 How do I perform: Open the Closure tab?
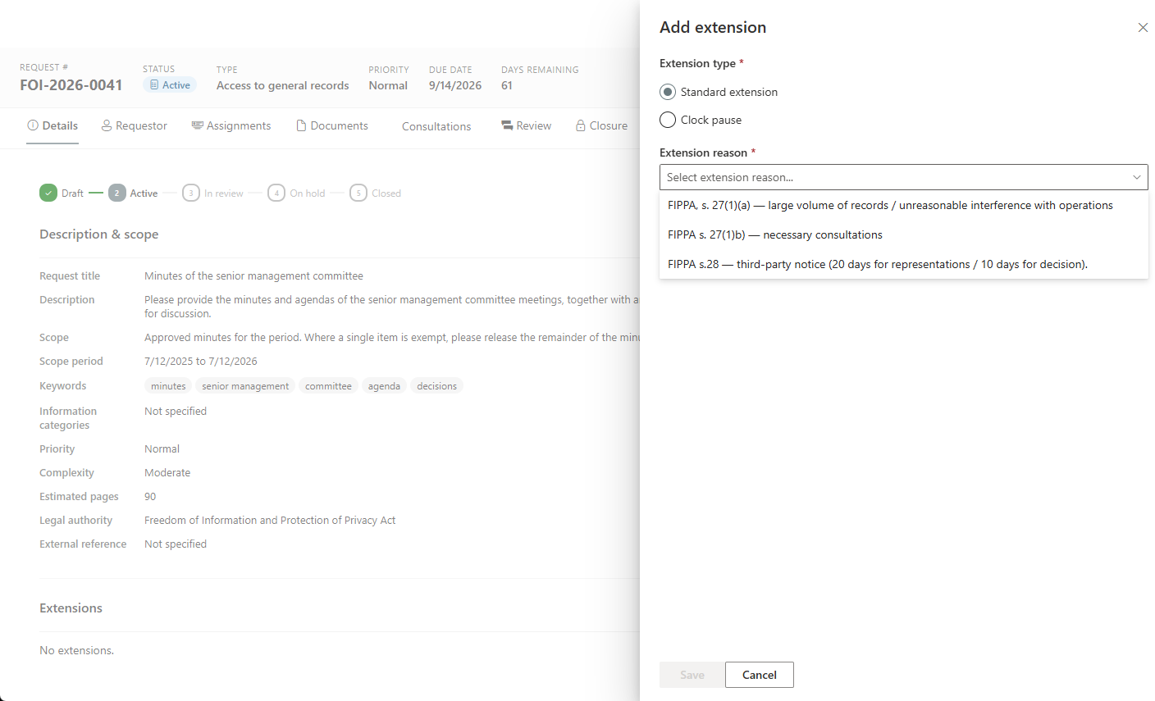(601, 125)
